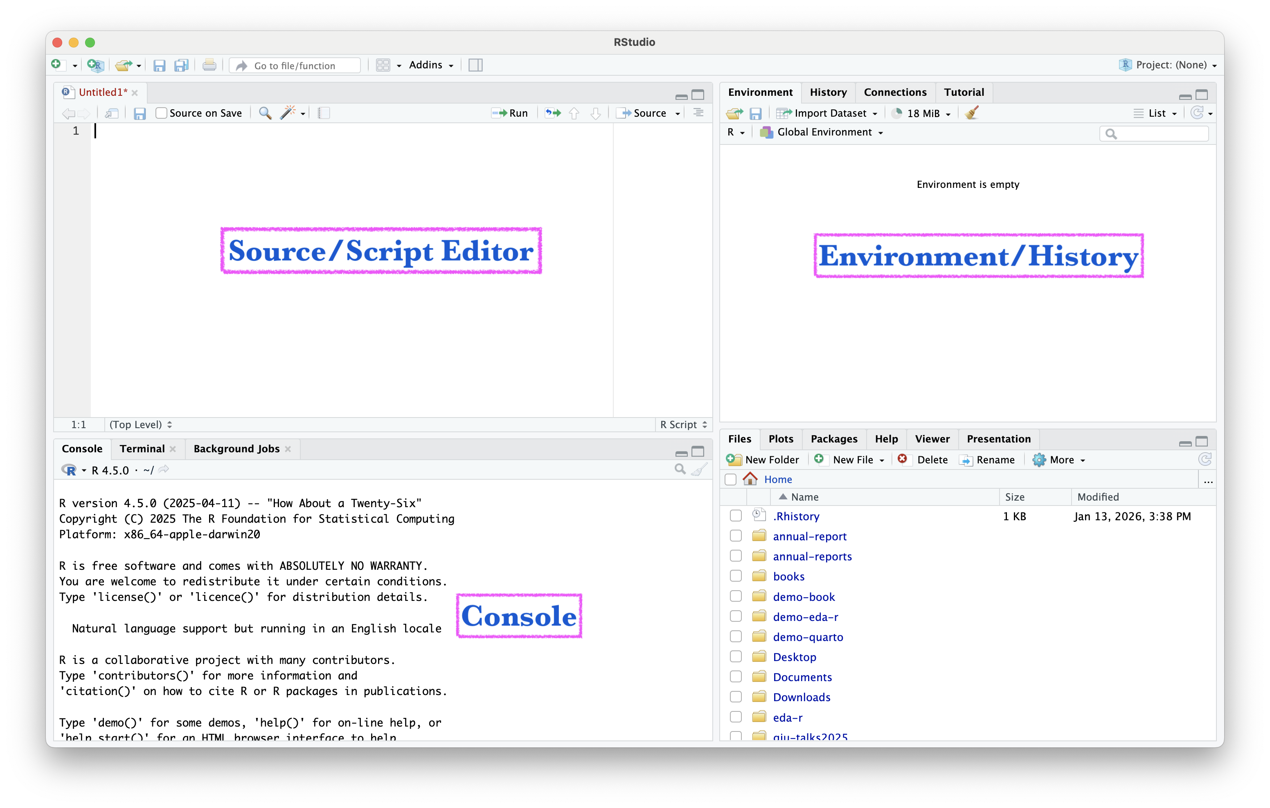
Task: Clear environment objects with the broom icon
Action: 971,113
